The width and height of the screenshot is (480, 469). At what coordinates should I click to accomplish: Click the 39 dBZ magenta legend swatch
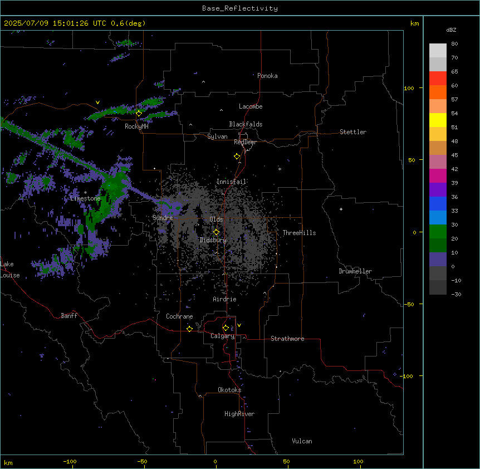tap(438, 175)
